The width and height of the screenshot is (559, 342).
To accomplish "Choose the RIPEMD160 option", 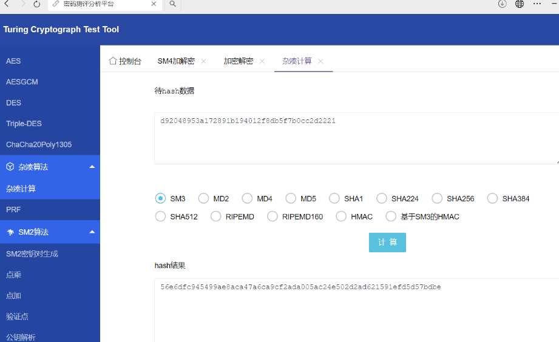I will (273, 216).
